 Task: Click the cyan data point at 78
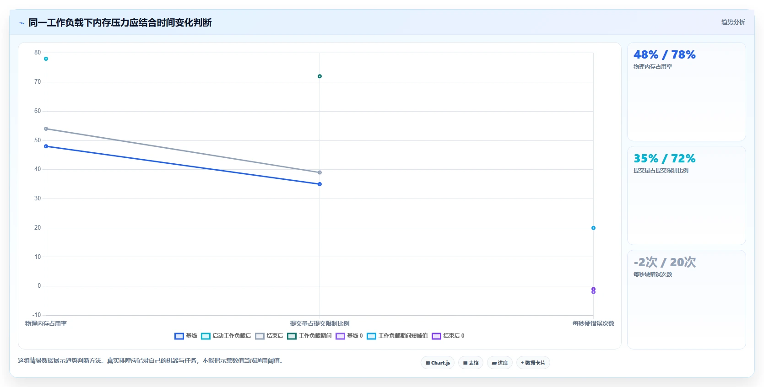(46, 59)
